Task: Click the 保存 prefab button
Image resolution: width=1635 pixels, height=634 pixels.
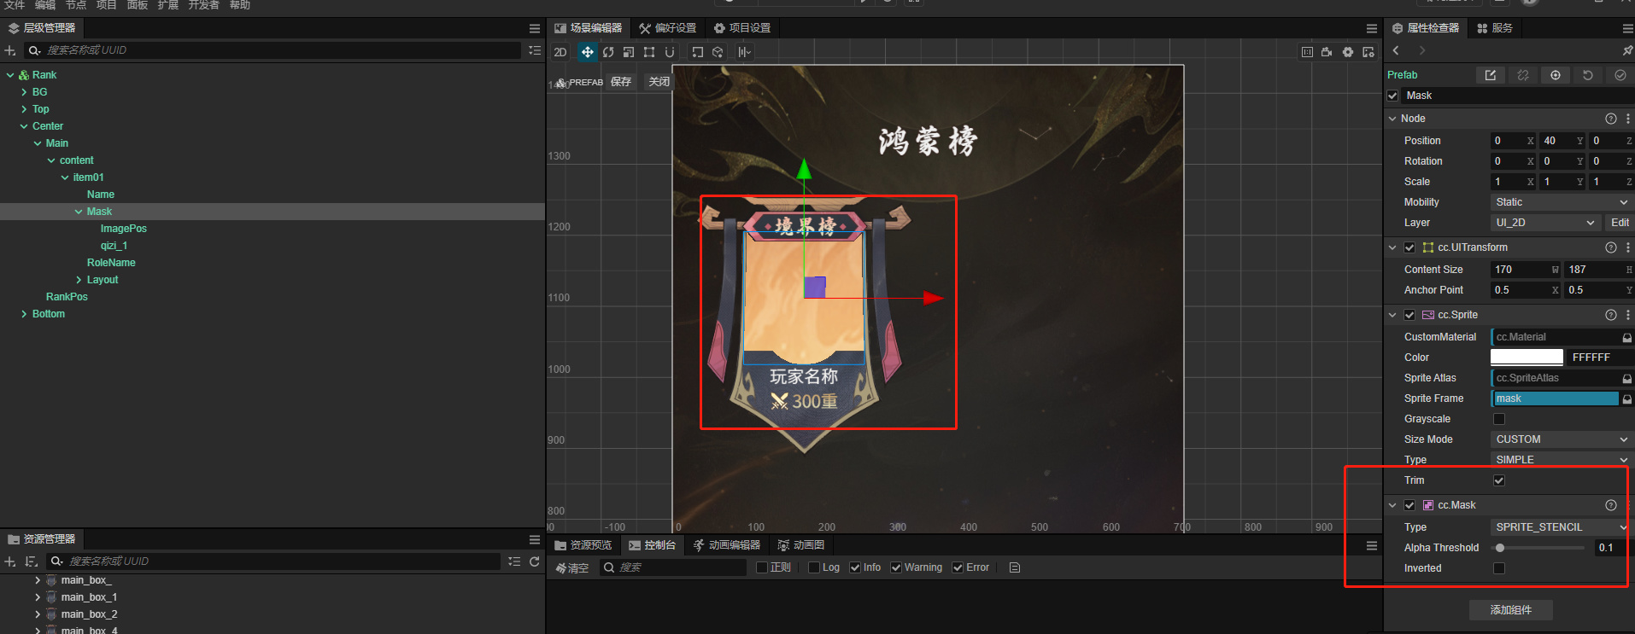Action: [621, 82]
